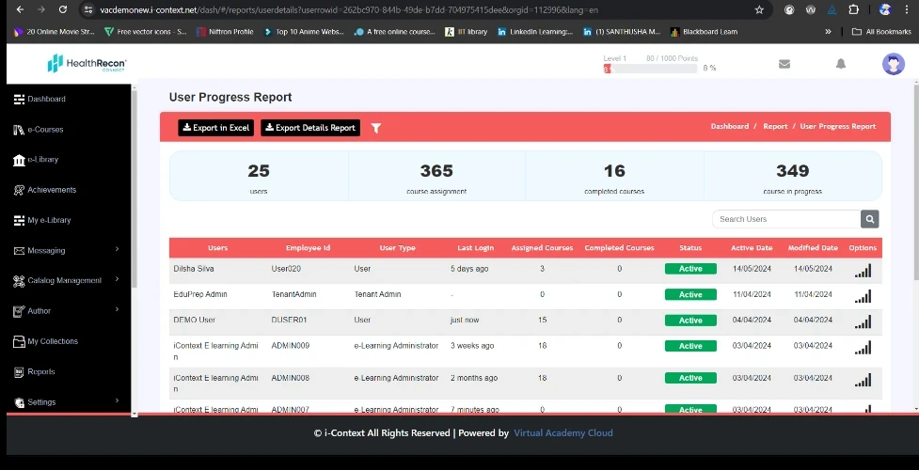Open the Virtual Academy Cloud link
The image size is (919, 470).
[563, 433]
